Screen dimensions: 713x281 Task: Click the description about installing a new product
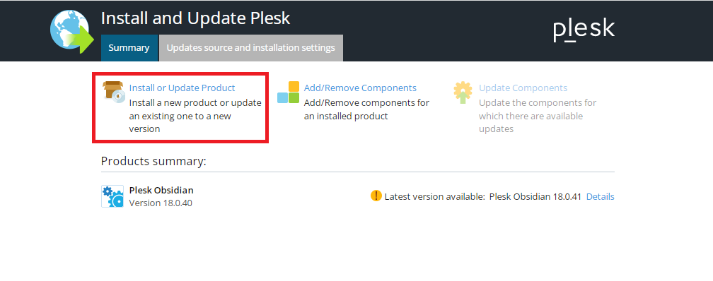point(195,116)
